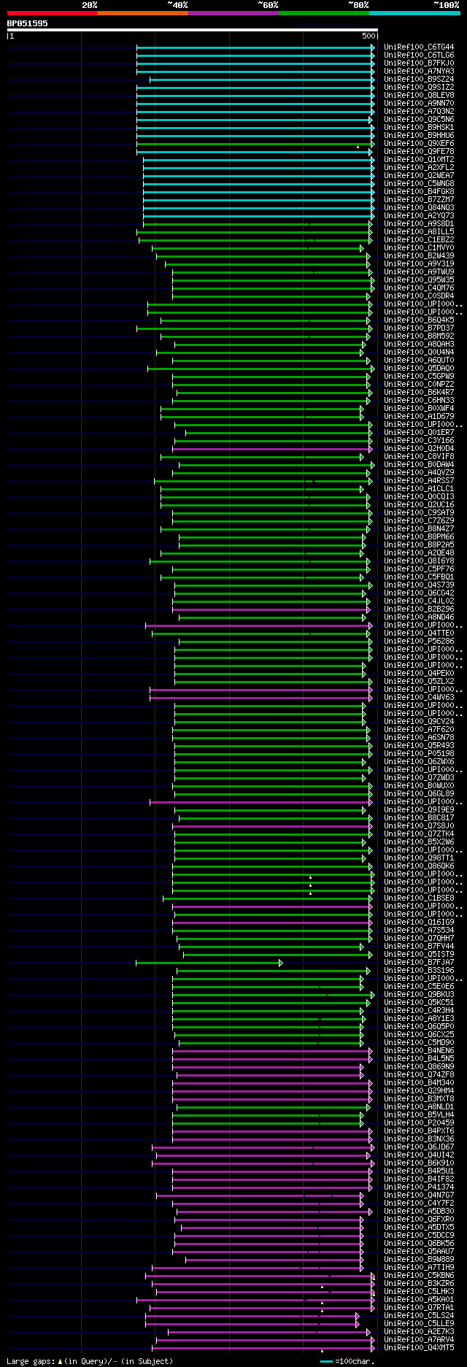Select label UniRef100_Q86QK6
Viewport: 467px width, 1367px height.
419,866
